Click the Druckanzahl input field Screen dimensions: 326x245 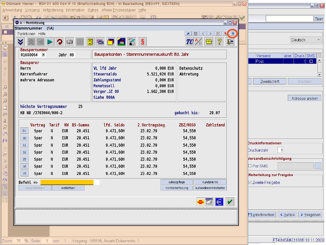click(280, 150)
